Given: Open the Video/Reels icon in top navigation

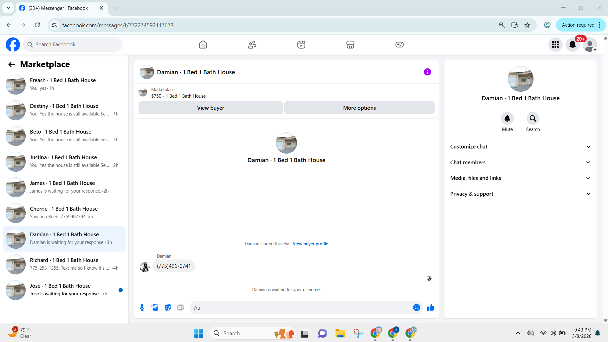Looking at the screenshot, I should 301,44.
